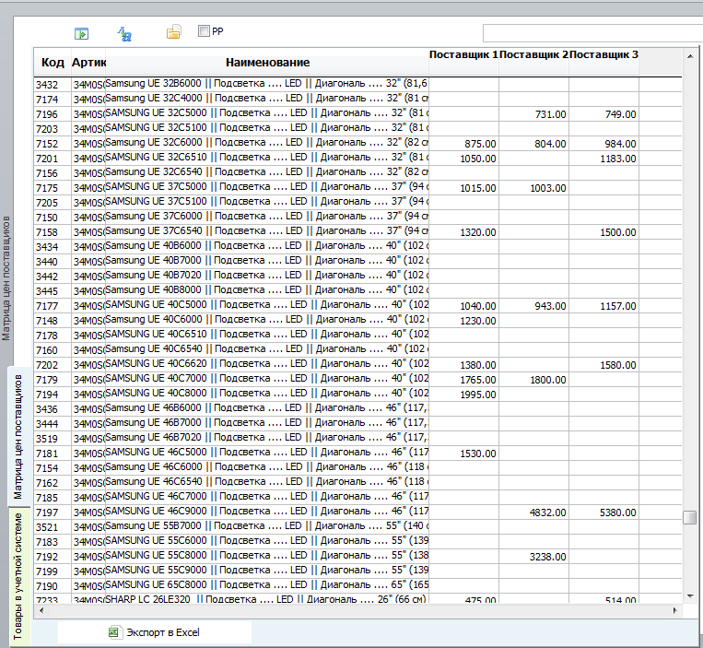
Task: Click horizontal scrollbar left arrow
Action: (41, 610)
